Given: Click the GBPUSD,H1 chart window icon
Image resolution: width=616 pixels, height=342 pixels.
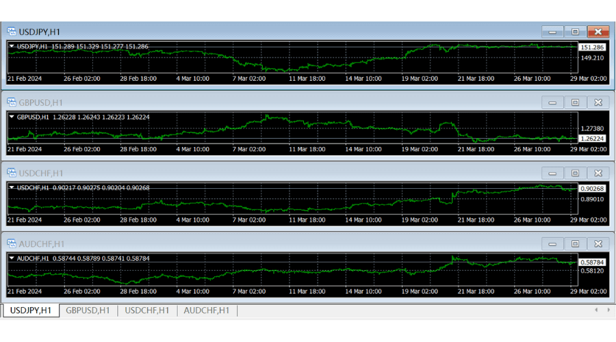Looking at the screenshot, I should point(12,103).
